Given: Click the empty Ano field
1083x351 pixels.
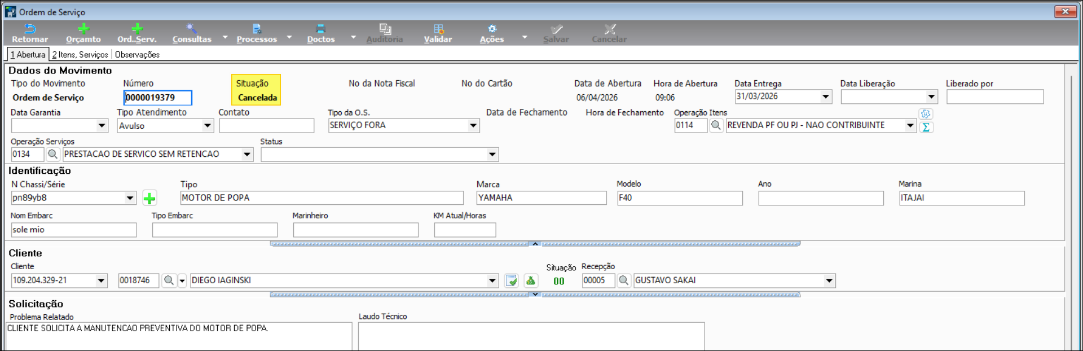Looking at the screenshot, I should 821,198.
